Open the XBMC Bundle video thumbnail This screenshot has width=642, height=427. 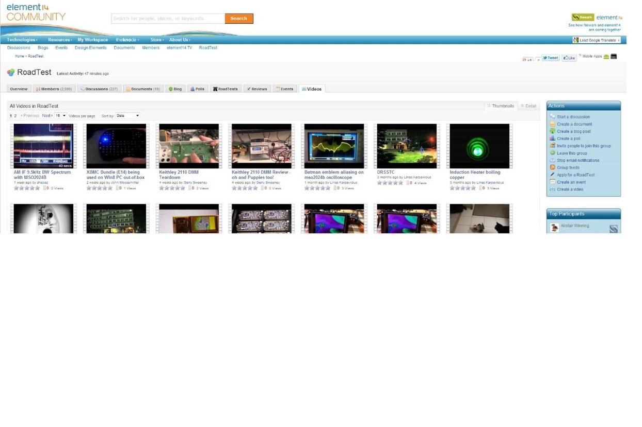(x=116, y=146)
